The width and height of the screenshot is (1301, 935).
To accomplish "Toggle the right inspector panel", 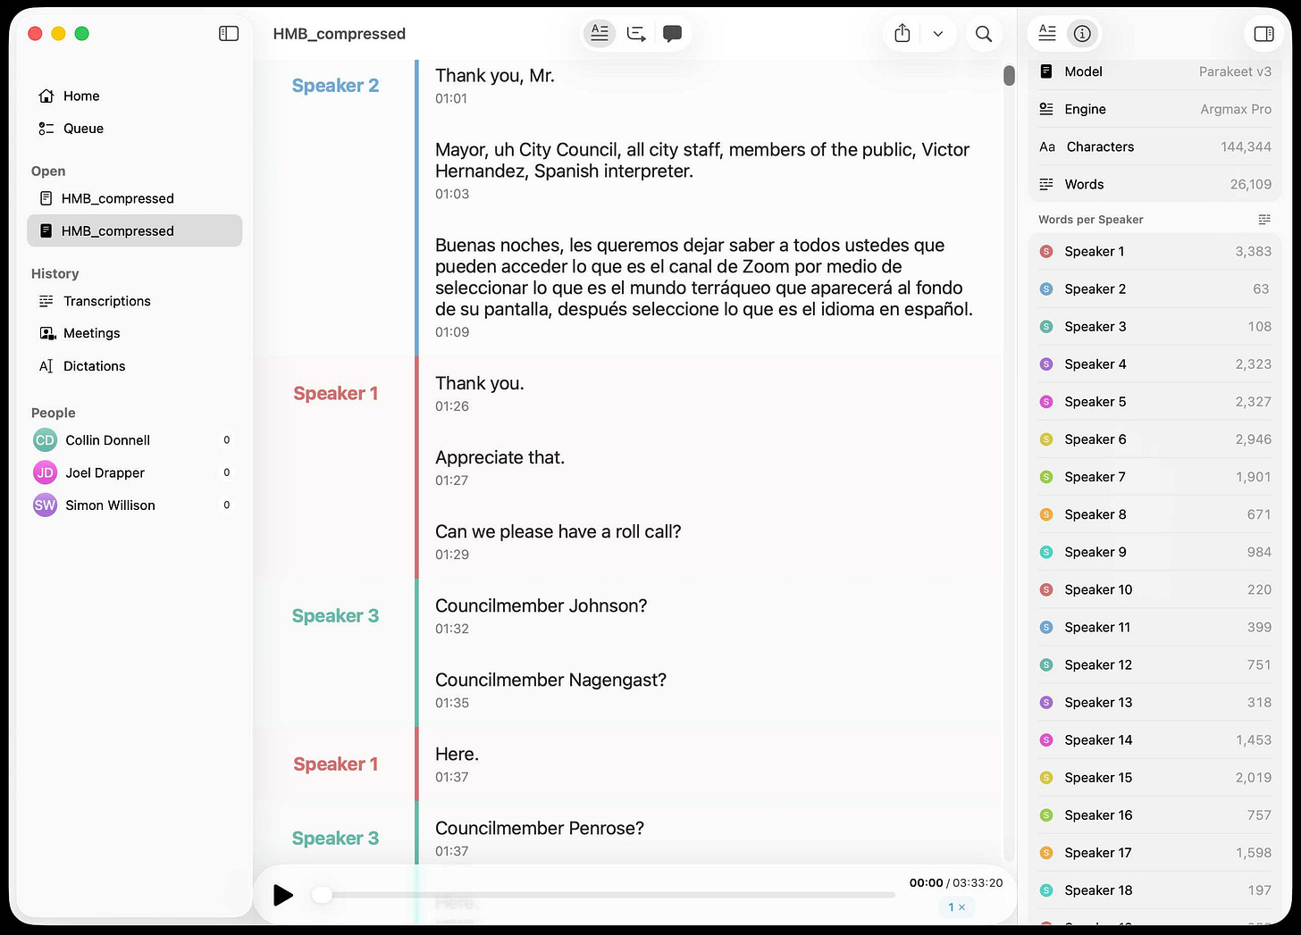I will [1263, 33].
